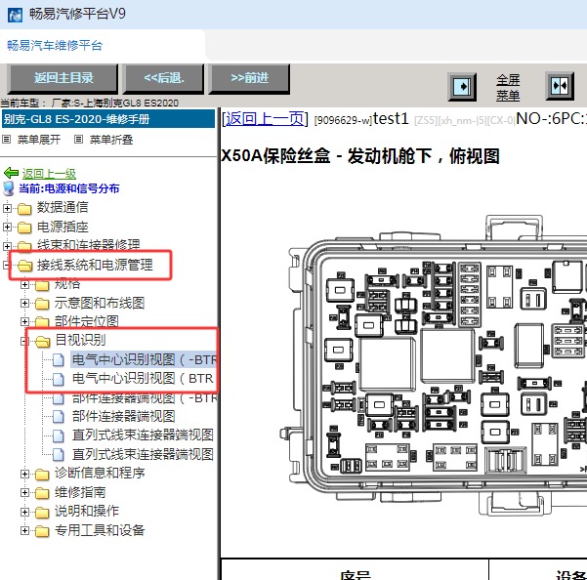Open 电气中心识别视图（-BTR document

coord(144,359)
